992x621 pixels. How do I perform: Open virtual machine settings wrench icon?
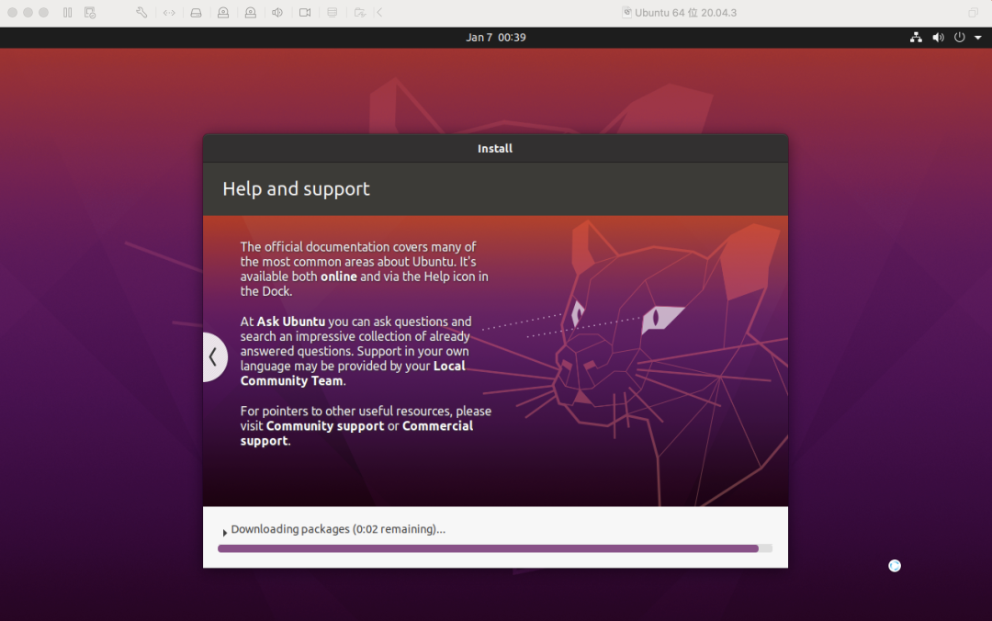141,13
